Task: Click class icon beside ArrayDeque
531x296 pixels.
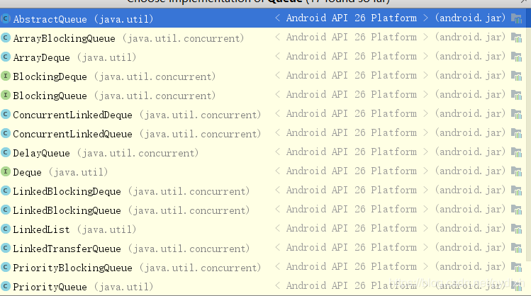Action: (x=6, y=57)
